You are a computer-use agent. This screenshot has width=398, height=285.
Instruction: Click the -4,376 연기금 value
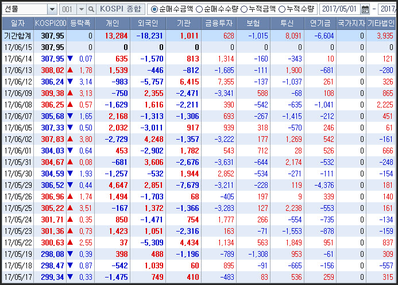pos(324,185)
